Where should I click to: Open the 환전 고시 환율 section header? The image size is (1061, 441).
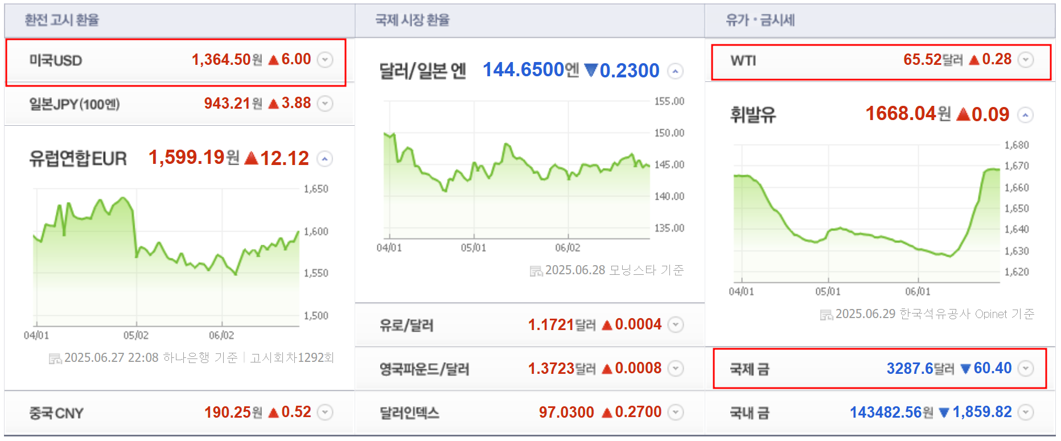[x=61, y=20]
